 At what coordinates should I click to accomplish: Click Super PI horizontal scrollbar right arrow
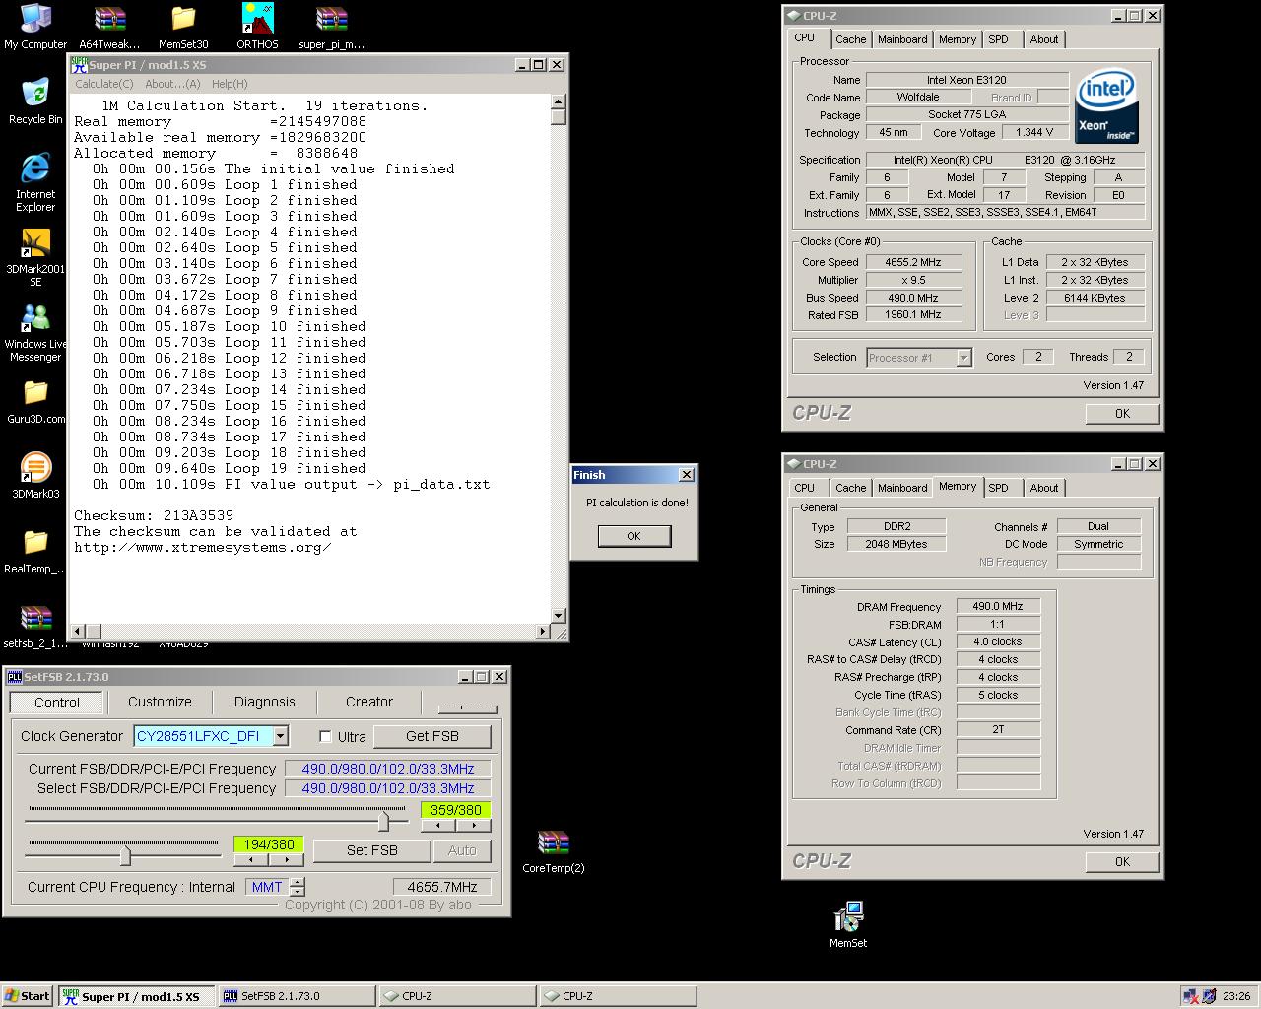click(542, 631)
